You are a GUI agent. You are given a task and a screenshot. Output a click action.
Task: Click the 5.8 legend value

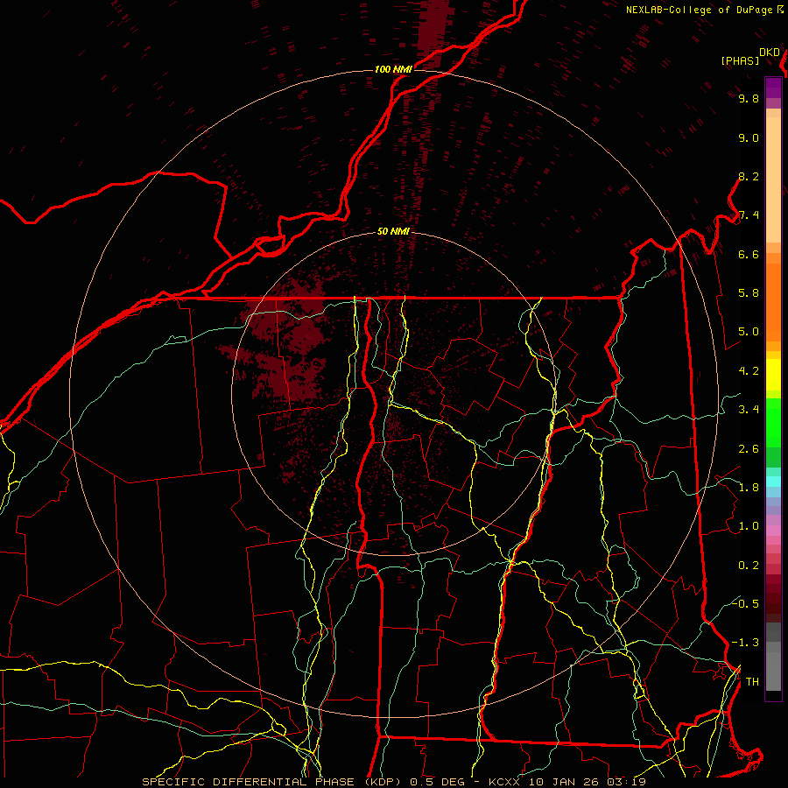point(749,293)
